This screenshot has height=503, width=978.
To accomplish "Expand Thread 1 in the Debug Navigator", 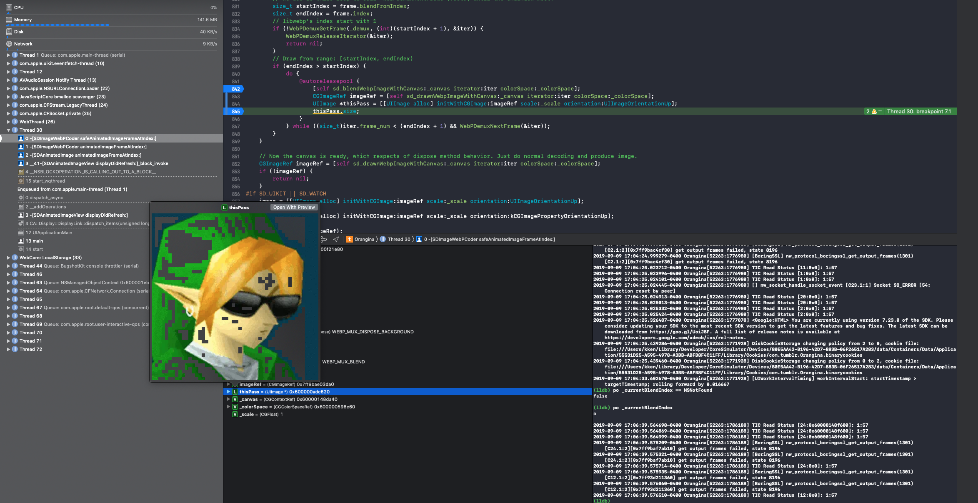I will point(8,55).
